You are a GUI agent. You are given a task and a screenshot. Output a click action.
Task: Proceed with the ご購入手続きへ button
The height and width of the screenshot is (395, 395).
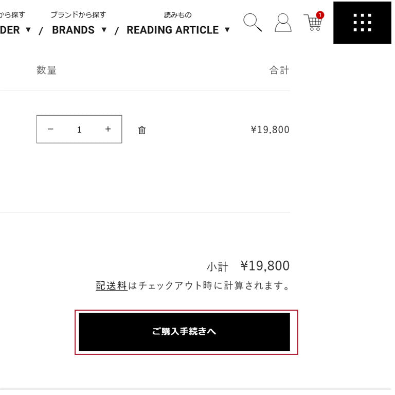185,332
